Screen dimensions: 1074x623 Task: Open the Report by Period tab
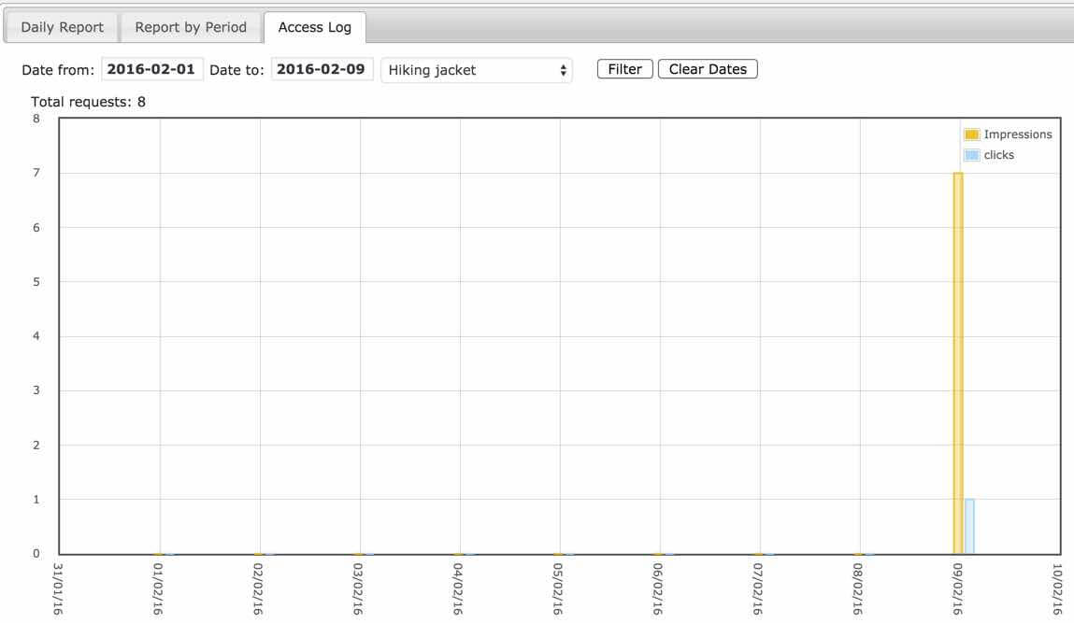coord(191,27)
